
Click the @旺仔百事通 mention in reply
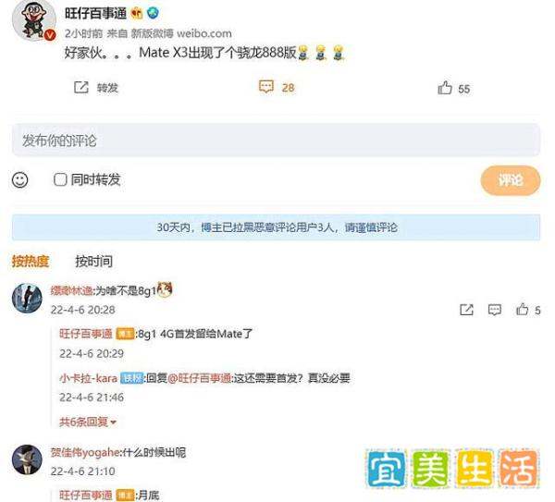tap(199, 378)
